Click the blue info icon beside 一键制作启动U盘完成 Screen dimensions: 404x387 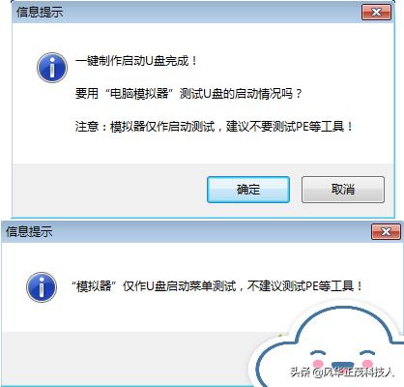pos(52,68)
